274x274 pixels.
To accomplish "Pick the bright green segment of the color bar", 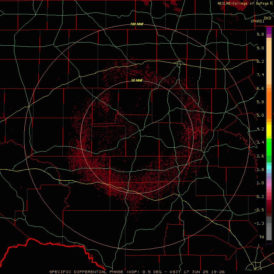I will coord(269,147).
